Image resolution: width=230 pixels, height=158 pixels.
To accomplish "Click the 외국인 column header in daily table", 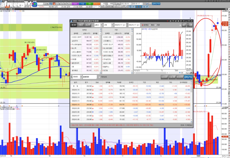I will [x=131, y=83].
